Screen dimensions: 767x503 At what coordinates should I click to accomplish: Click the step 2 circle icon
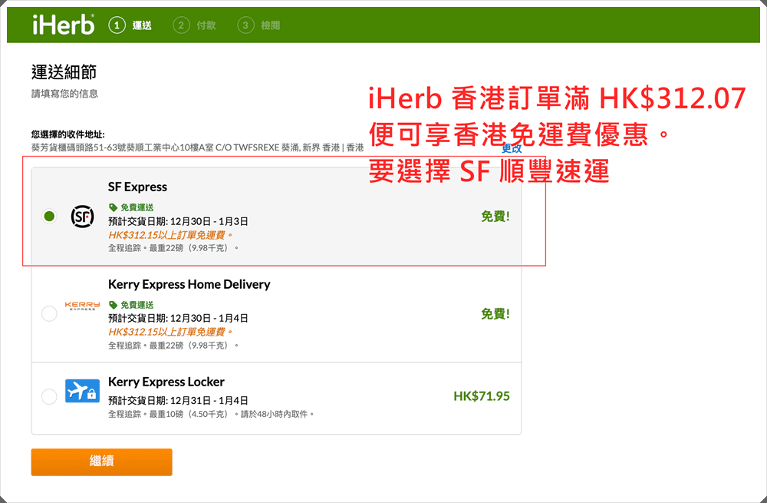pos(181,25)
